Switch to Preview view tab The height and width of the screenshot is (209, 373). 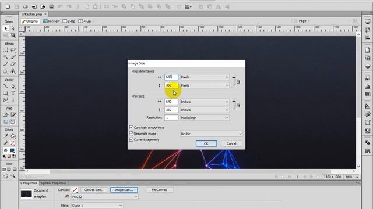[x=51, y=21]
